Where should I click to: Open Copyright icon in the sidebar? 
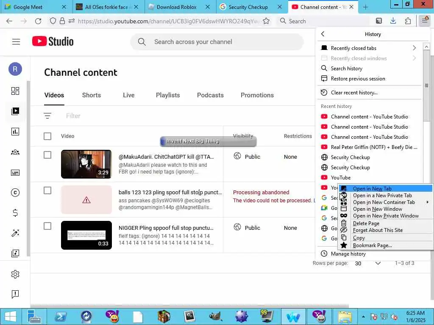pyautogui.click(x=15, y=193)
